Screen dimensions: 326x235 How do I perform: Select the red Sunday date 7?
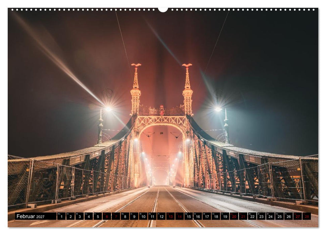[116, 216]
